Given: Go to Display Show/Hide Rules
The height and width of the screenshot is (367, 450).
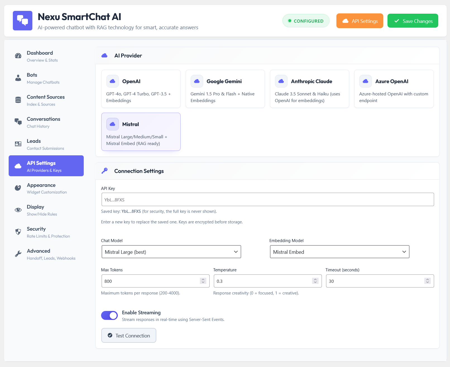Looking at the screenshot, I should pos(46,210).
